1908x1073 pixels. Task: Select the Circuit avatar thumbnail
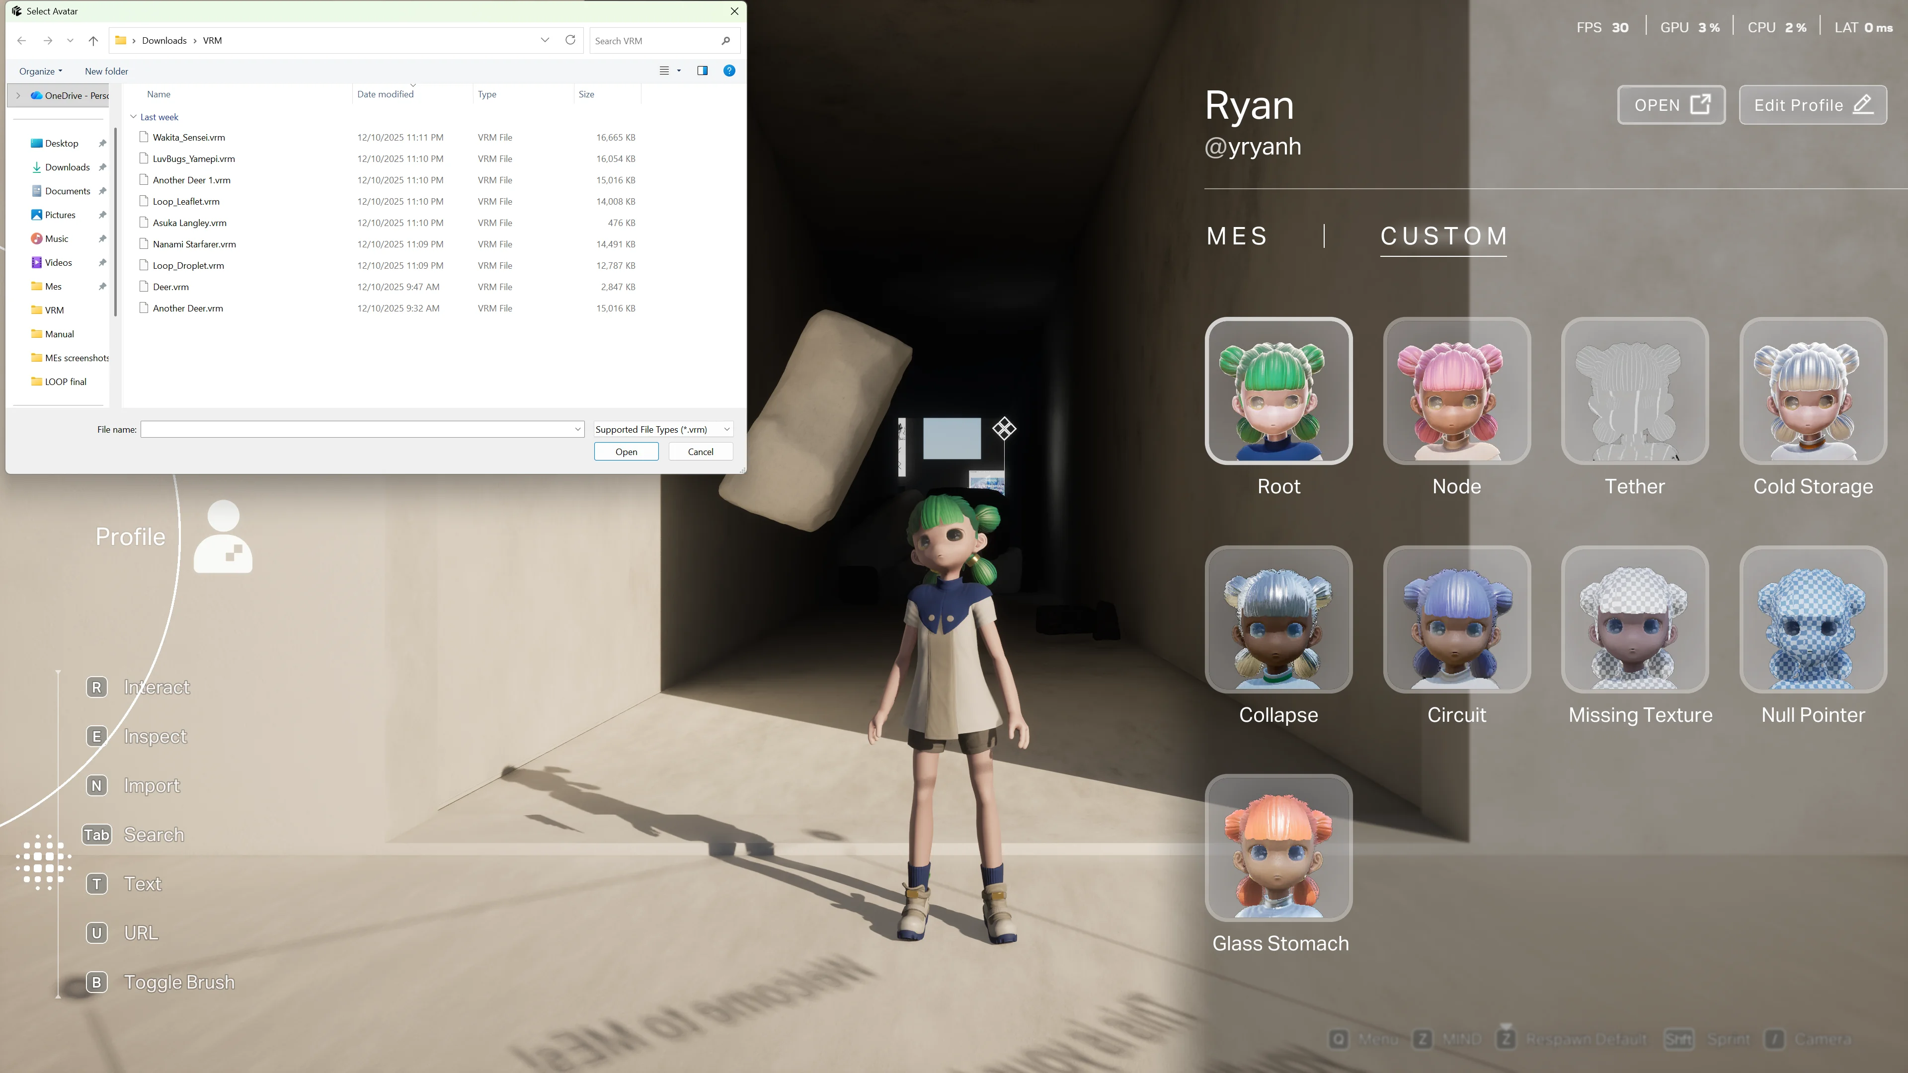pos(1456,619)
